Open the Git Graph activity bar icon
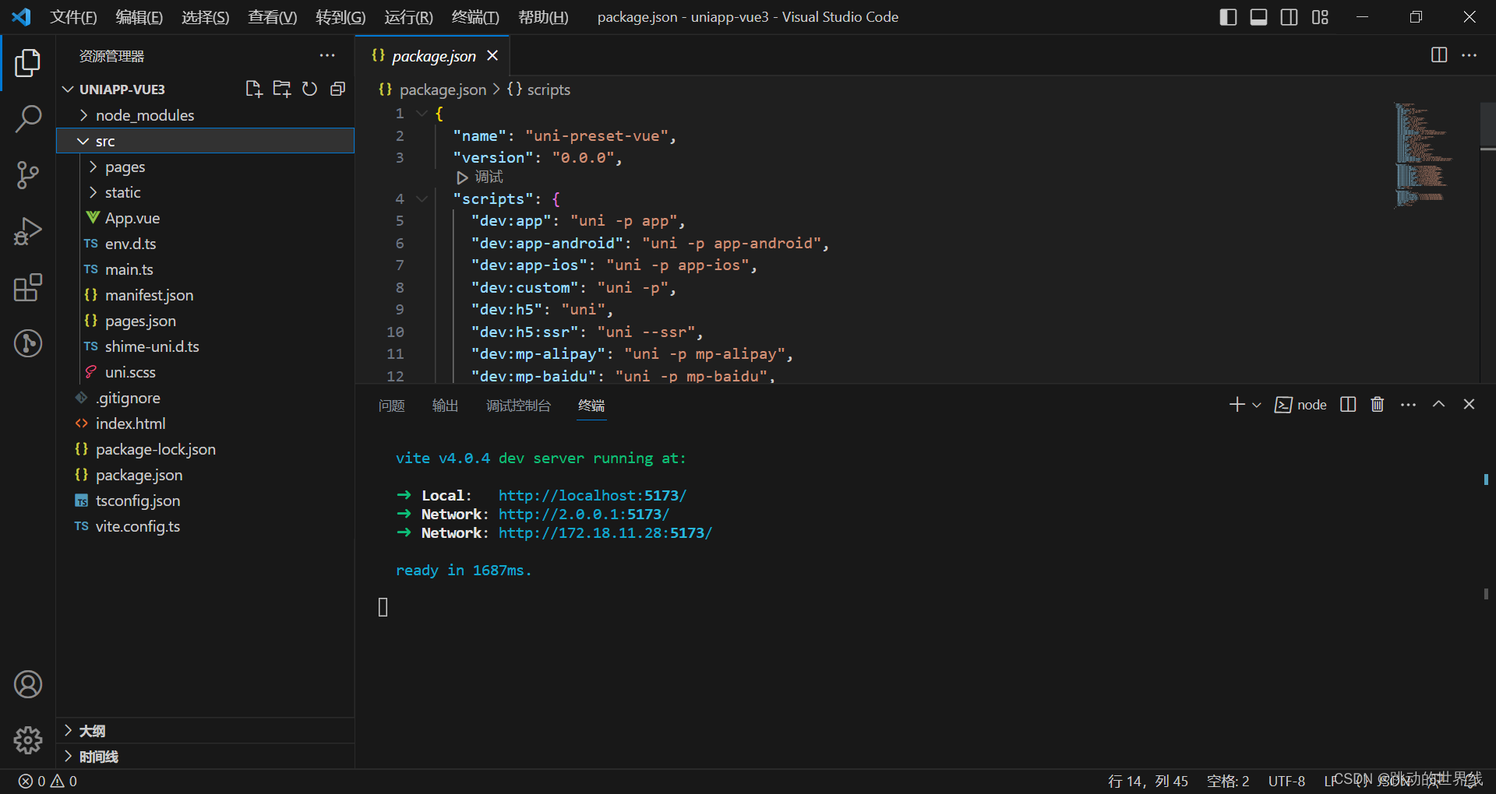 [28, 343]
